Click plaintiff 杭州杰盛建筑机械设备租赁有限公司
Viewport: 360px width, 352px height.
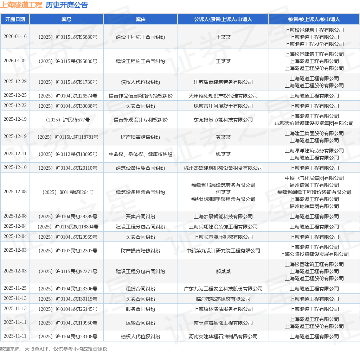coord(223,168)
